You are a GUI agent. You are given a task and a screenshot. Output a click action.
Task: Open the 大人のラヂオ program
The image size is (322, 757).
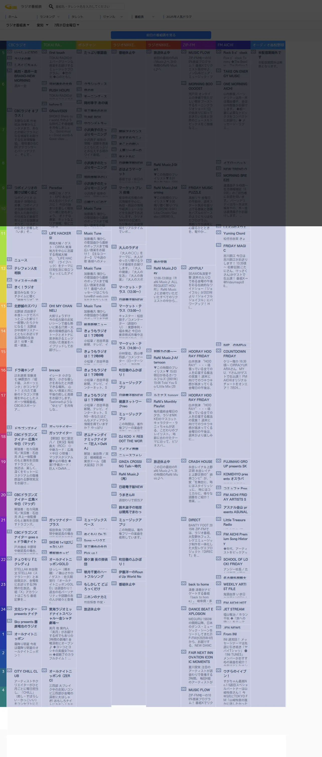(128, 247)
